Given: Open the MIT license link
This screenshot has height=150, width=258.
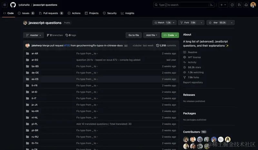Looking at the screenshot, I should pyautogui.click(x=192, y=57).
